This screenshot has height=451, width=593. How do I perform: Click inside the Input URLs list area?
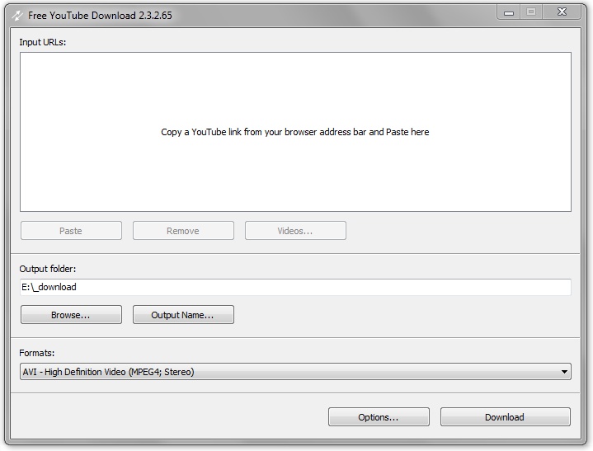[x=295, y=132]
